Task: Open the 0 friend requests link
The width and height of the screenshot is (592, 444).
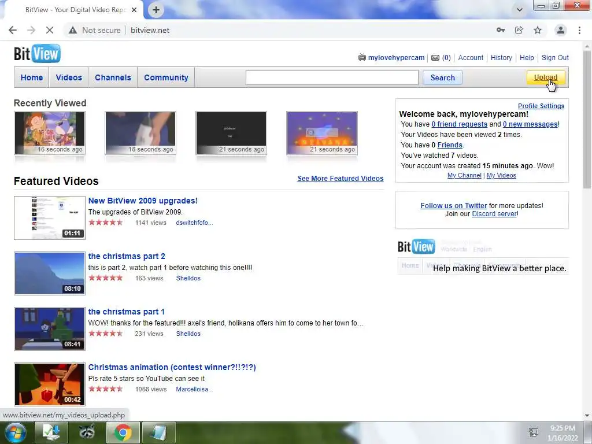Action: pos(459,124)
